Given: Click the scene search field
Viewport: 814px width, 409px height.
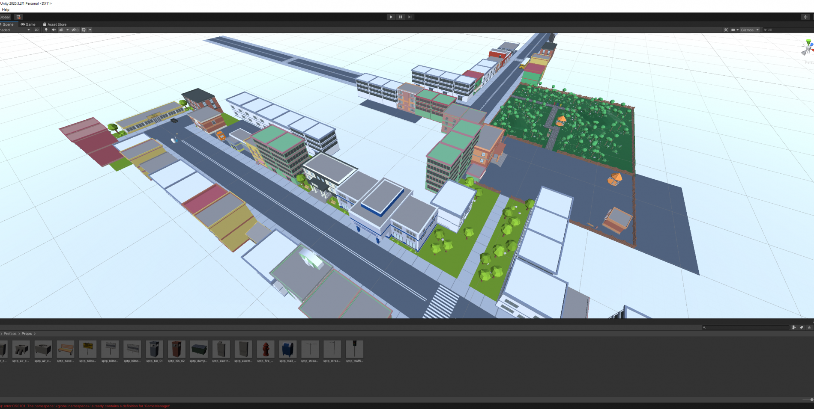Looking at the screenshot, I should [788, 30].
